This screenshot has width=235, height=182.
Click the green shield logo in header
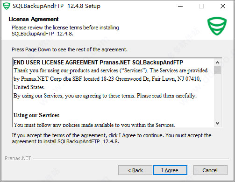[217, 26]
